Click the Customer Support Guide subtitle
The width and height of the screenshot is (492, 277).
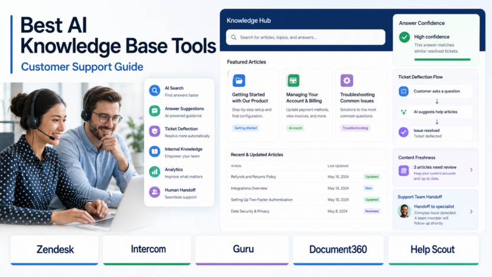click(82, 67)
